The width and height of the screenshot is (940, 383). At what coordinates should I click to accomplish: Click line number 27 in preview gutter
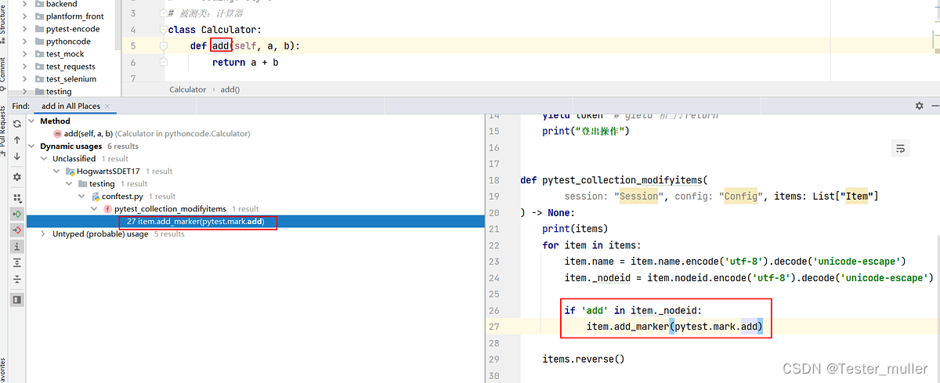[x=493, y=327]
